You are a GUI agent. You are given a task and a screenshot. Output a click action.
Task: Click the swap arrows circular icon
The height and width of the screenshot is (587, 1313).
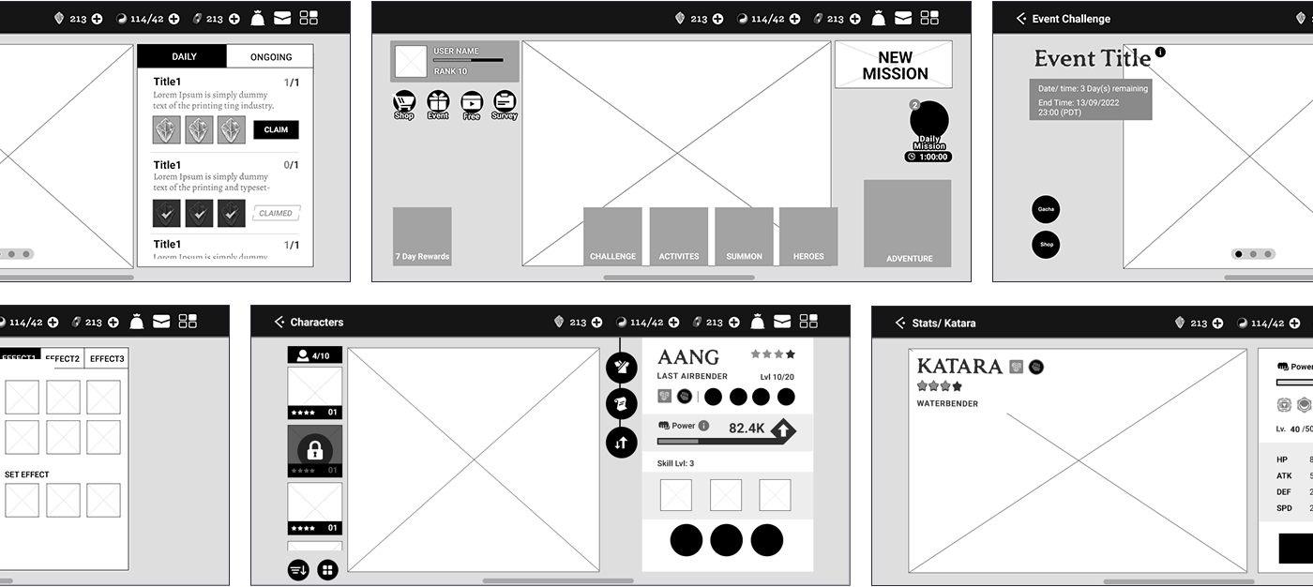621,442
